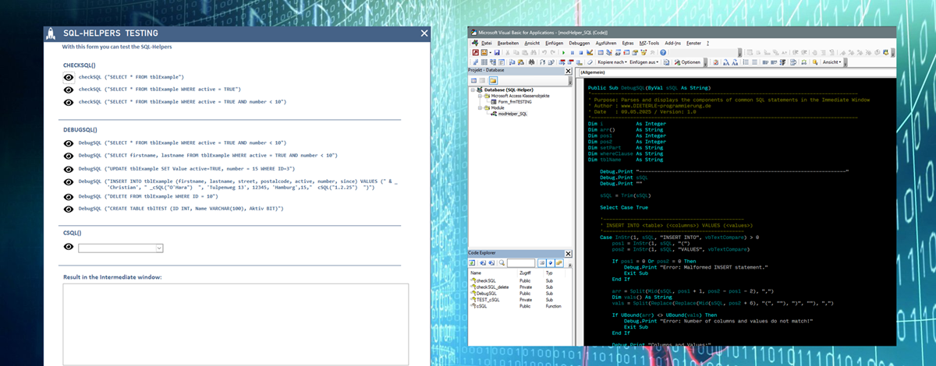Click inside the Result text box
The image size is (936, 366).
235,318
